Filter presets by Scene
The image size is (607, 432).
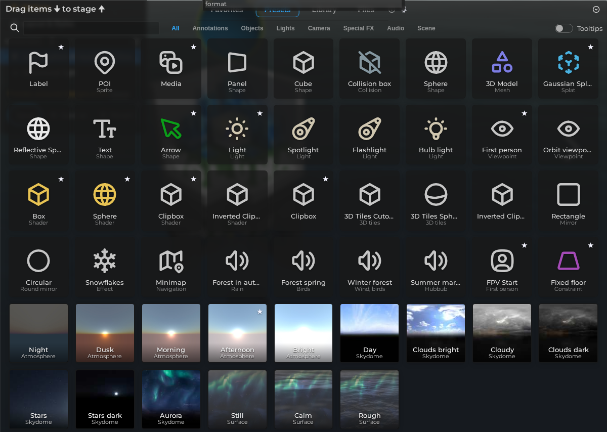pyautogui.click(x=426, y=28)
